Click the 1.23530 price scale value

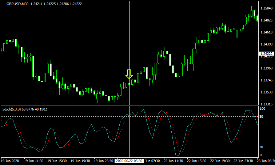(266, 92)
